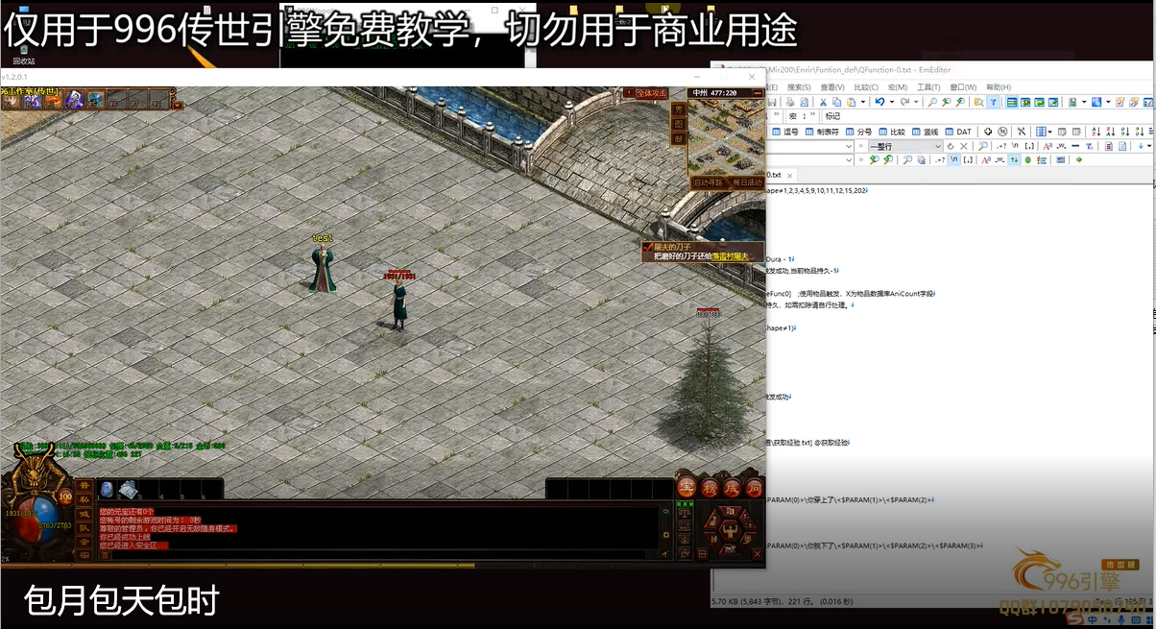
Task: Click the sort A to Z ascending icon
Action: (1096, 132)
